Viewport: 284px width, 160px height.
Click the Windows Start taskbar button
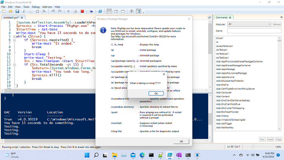(x=87, y=155)
